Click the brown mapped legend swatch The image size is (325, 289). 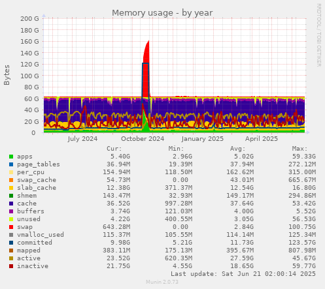tap(11, 251)
